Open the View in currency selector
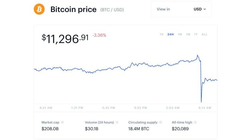The width and height of the screenshot is (251, 140). coord(181,9)
